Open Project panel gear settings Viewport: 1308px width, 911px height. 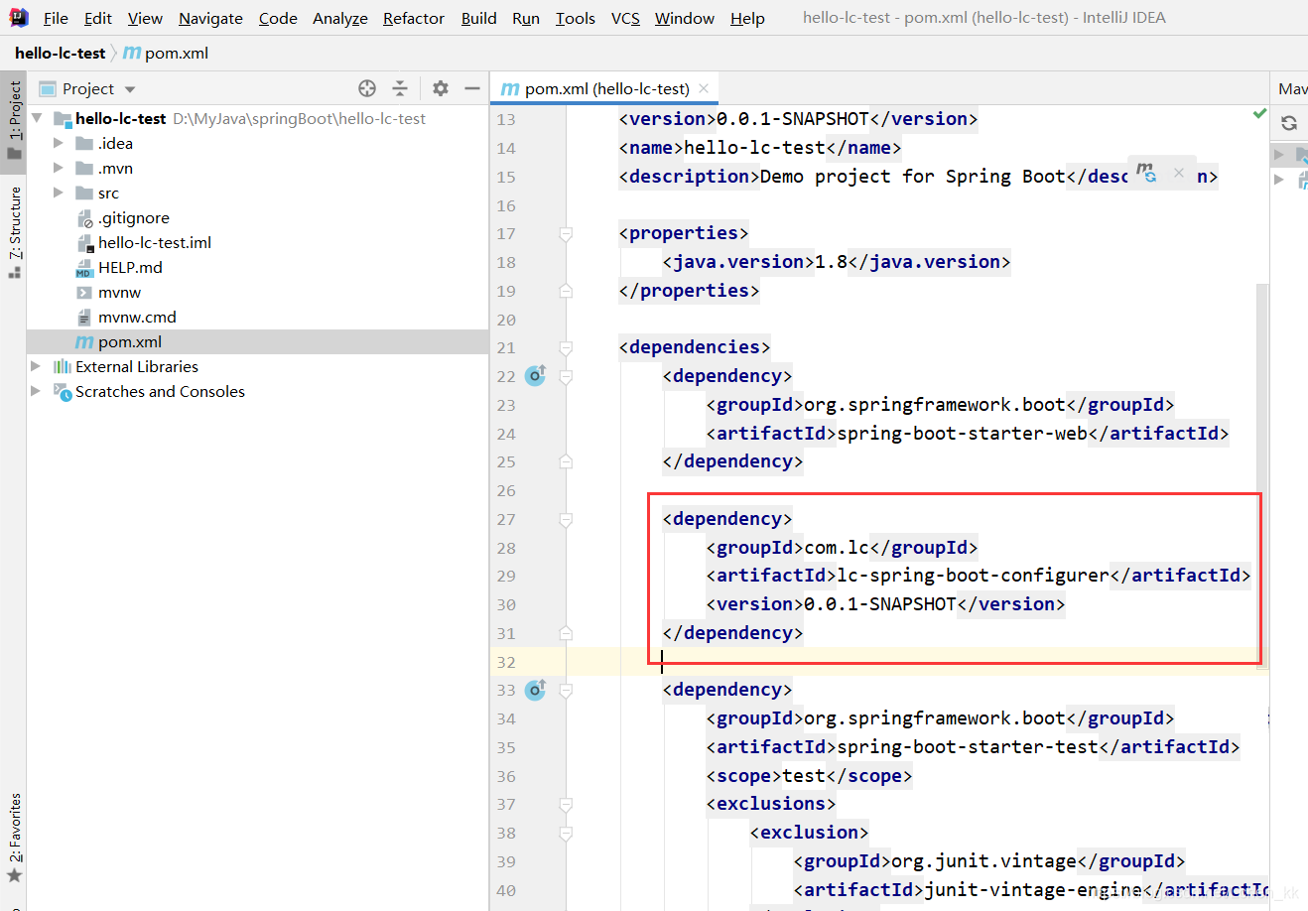[441, 88]
